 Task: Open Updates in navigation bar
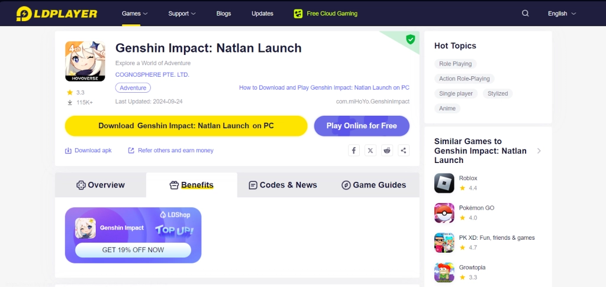[262, 14]
